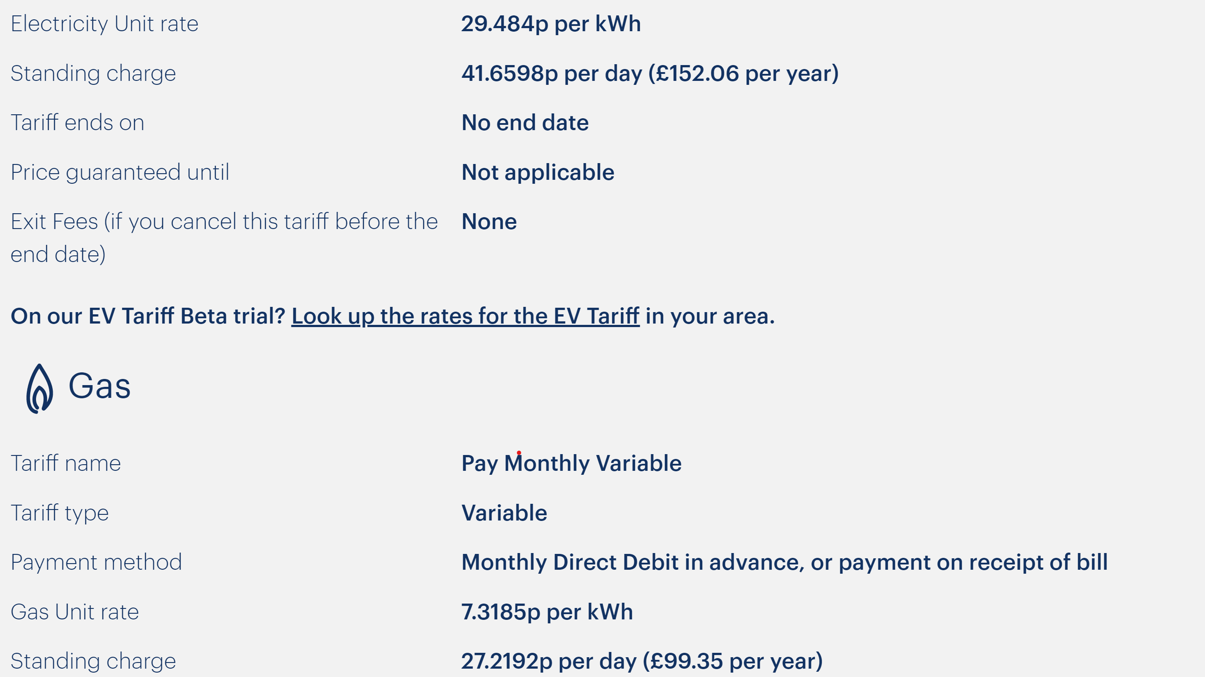The height and width of the screenshot is (677, 1205).
Task: Click the 'On our EV Tariff Beta trial?' text
Action: [x=148, y=316]
